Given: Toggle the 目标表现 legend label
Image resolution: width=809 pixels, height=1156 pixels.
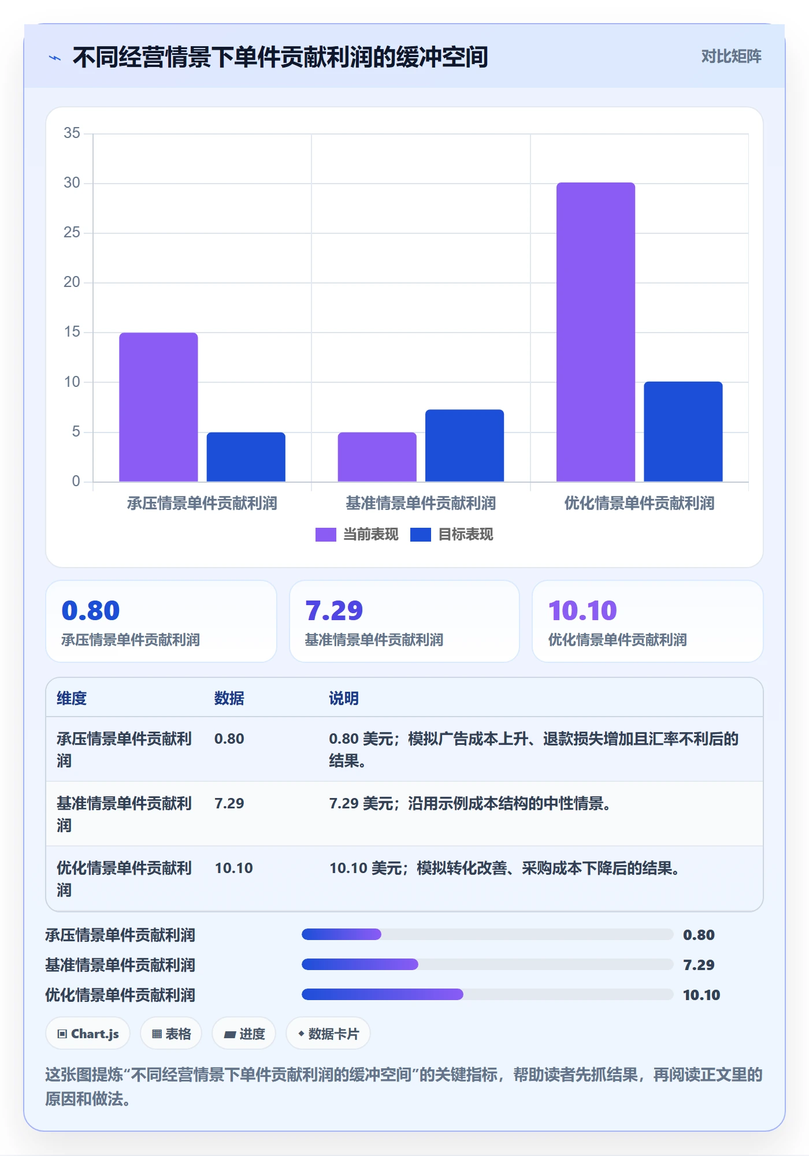Looking at the screenshot, I should point(466,535).
